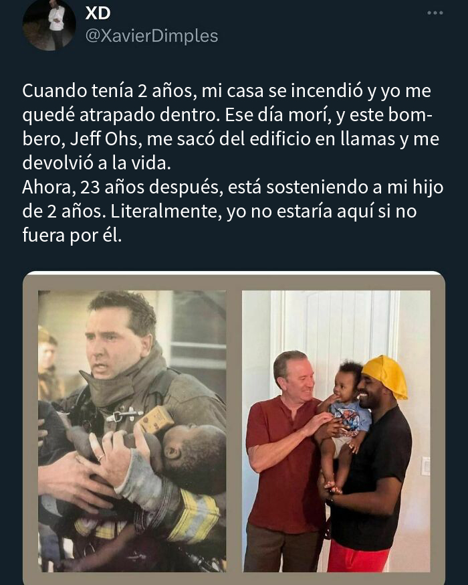Click the wall light switch in right photo
This screenshot has height=585, width=468.
425,466
